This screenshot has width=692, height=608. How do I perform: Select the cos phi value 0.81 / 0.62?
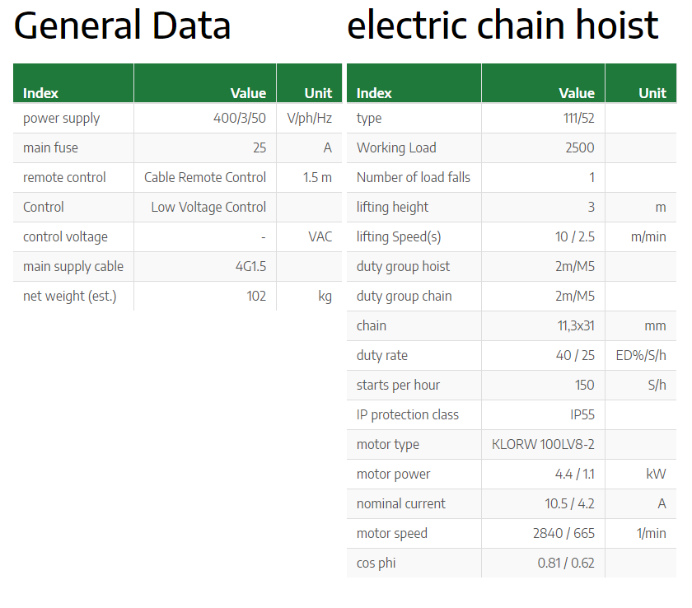(566, 563)
